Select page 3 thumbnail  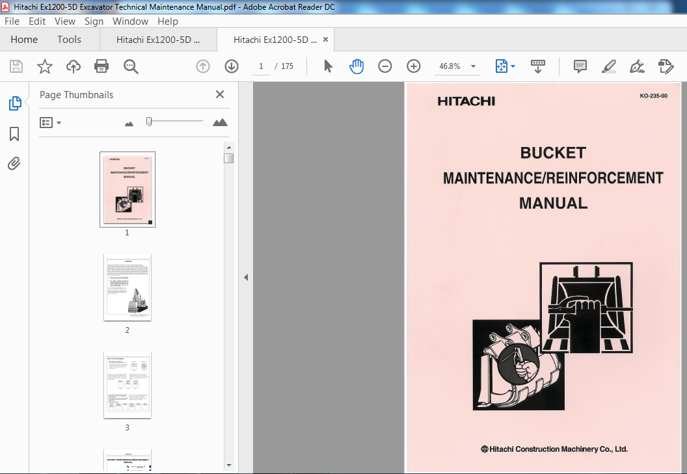[x=128, y=385]
